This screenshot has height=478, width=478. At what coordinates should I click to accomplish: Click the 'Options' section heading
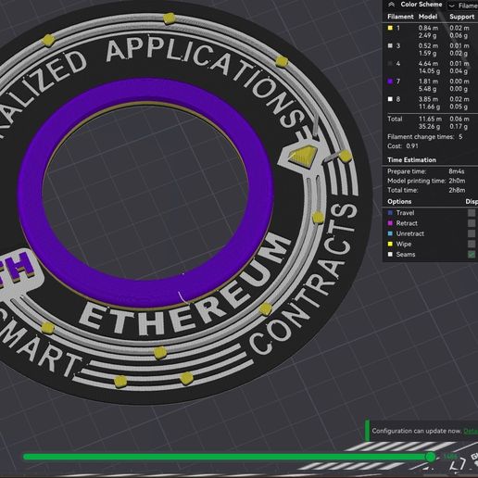tap(399, 202)
